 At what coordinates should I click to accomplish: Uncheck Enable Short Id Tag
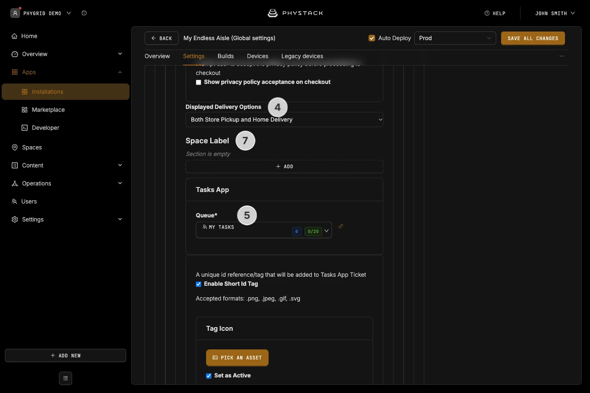click(x=199, y=284)
